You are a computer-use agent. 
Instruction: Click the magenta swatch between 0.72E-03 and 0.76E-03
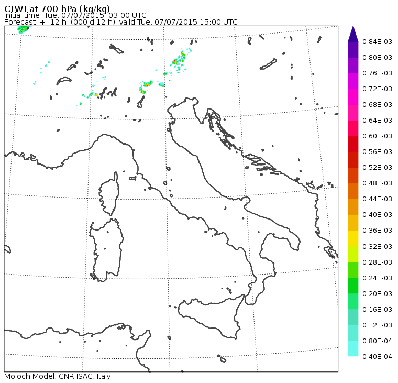353,81
